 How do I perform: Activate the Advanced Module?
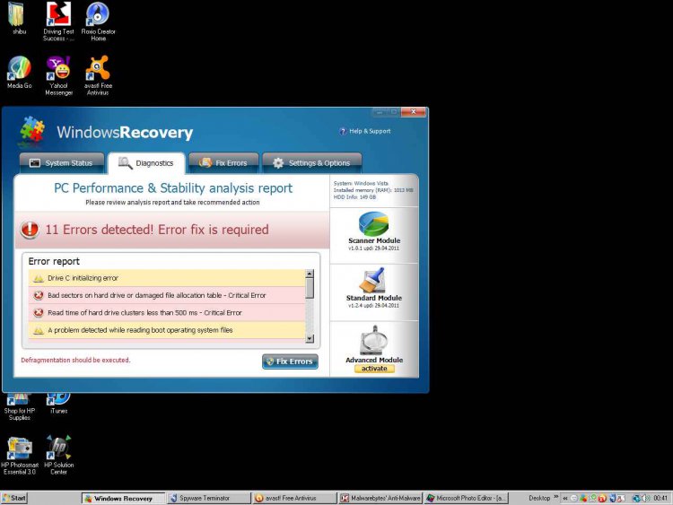374,369
